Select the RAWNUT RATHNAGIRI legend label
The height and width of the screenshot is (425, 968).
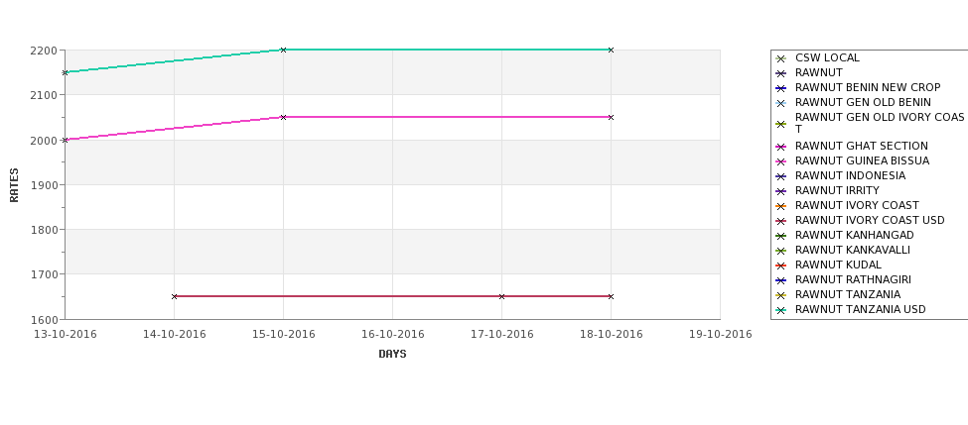click(853, 279)
